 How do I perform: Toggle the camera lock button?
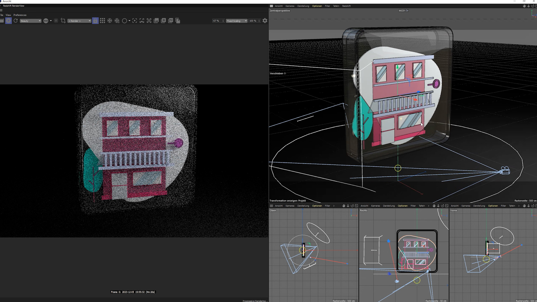95,21
